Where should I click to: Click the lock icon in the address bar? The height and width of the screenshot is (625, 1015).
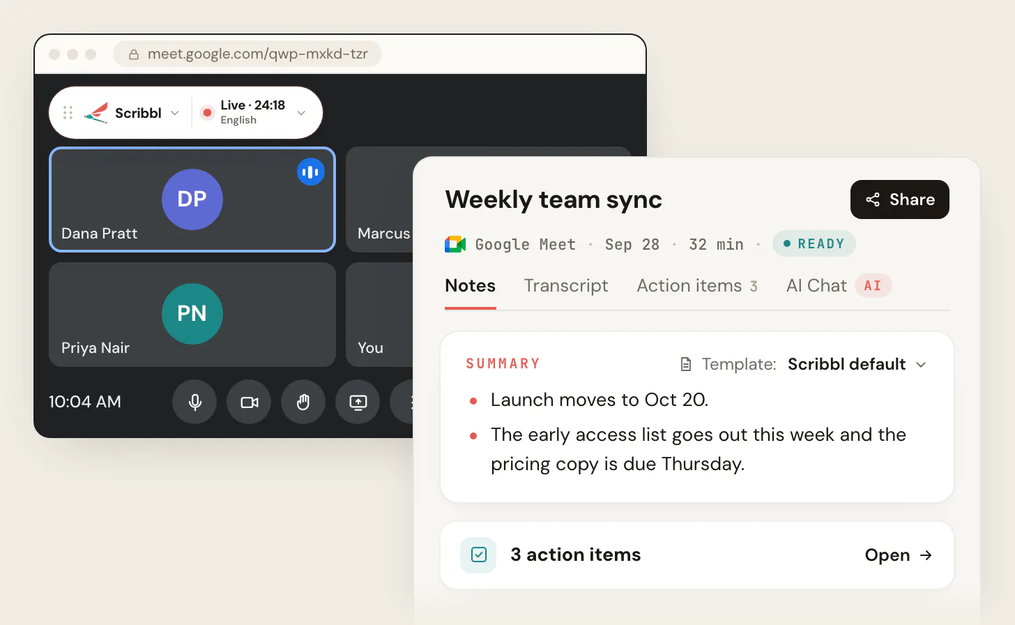[134, 54]
